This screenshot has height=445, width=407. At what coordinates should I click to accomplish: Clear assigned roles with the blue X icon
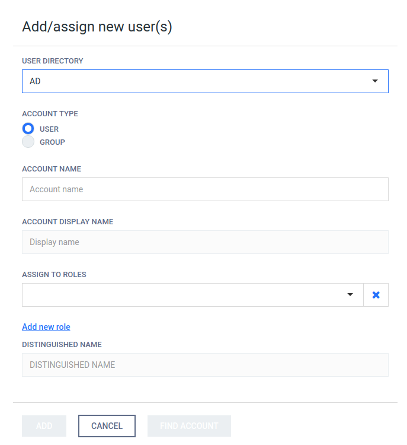click(376, 295)
